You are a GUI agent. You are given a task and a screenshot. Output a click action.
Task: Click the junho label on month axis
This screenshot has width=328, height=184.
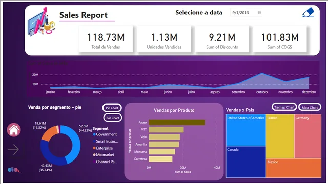(168, 92)
